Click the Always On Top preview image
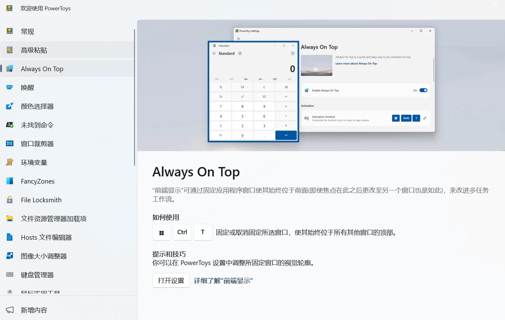 (321, 86)
